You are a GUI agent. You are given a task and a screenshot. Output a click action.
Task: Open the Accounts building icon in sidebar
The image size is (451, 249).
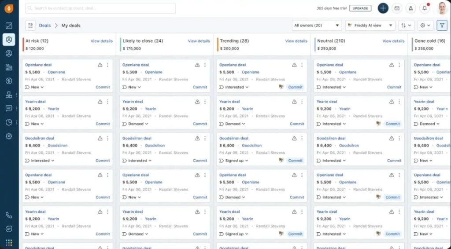(x=9, y=67)
